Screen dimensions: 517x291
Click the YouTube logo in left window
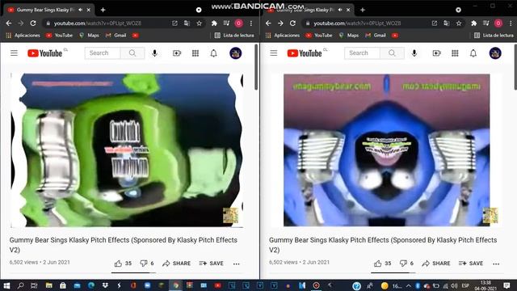pyautogui.click(x=45, y=53)
